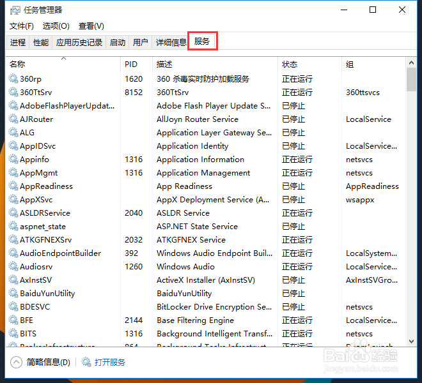Image resolution: width=422 pixels, height=383 pixels.
Task: Click the gear icon beside BDESVC
Action: click(x=13, y=306)
